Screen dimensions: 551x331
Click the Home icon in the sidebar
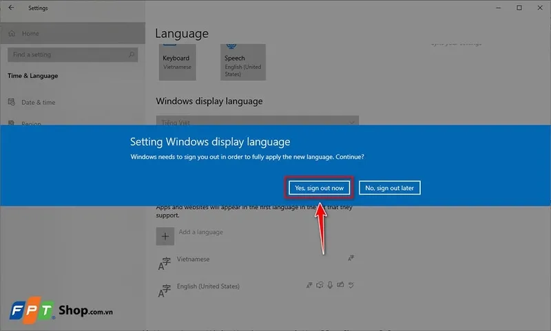point(11,33)
